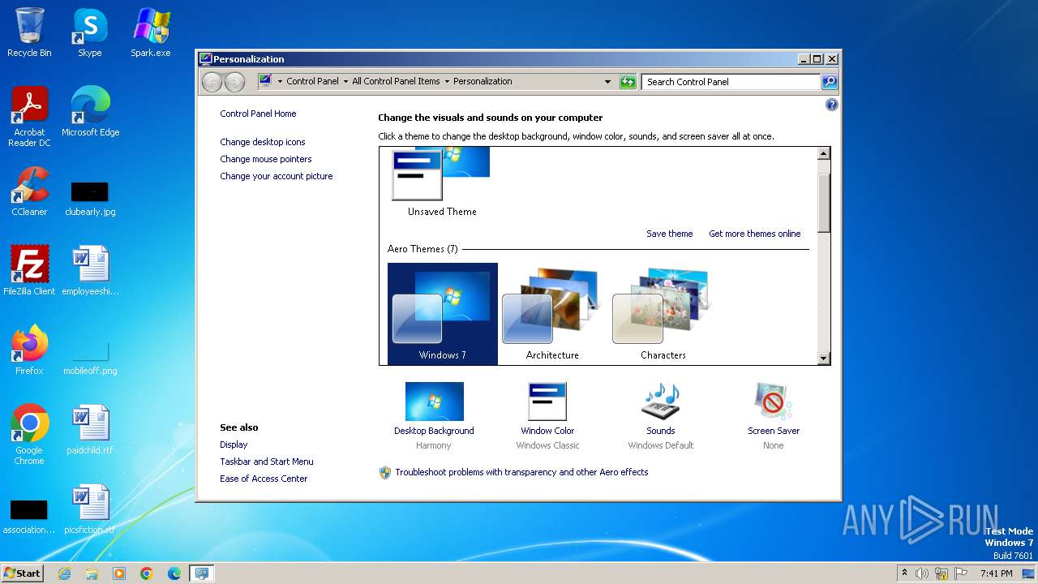The height and width of the screenshot is (584, 1038).
Task: Open Windows Explorer from taskbar
Action: [x=92, y=573]
